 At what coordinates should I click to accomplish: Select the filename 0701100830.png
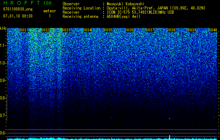(x=18, y=9)
